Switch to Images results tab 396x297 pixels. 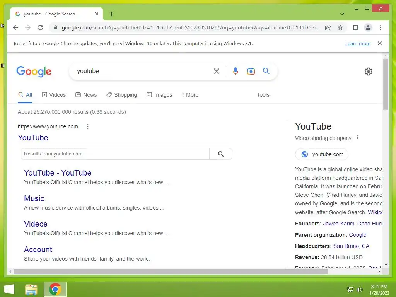click(159, 95)
